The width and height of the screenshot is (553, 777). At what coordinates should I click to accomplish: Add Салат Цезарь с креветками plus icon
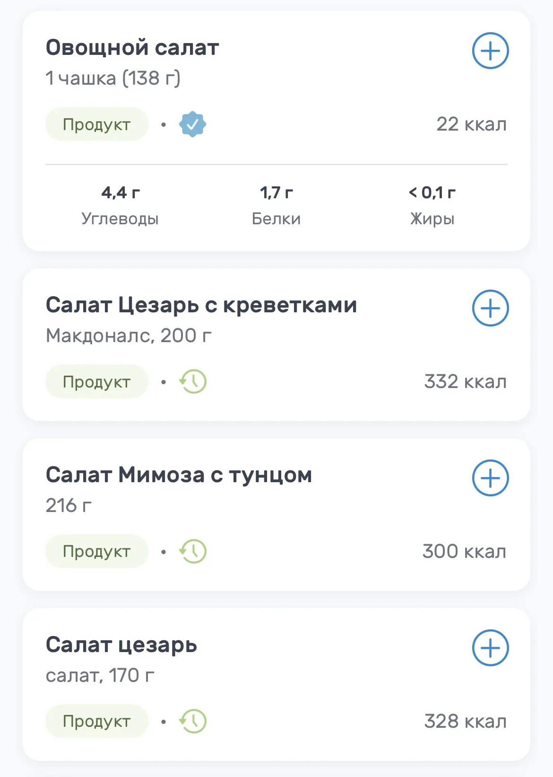click(490, 308)
